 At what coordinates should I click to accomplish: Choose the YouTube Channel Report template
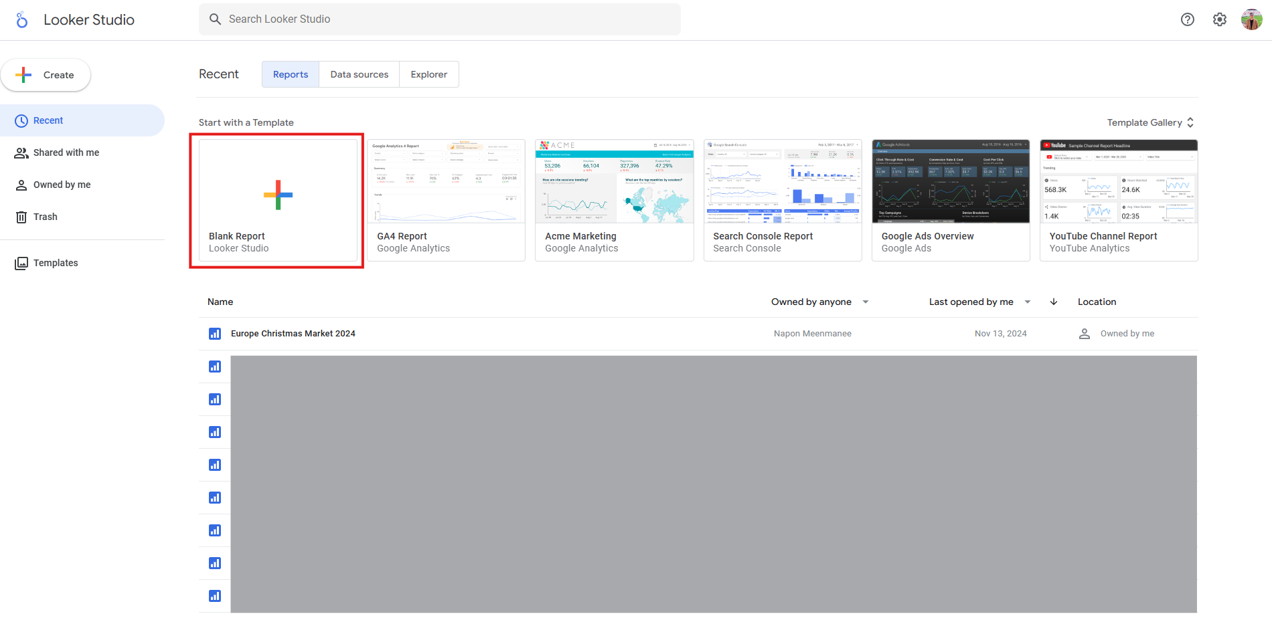pos(1118,200)
